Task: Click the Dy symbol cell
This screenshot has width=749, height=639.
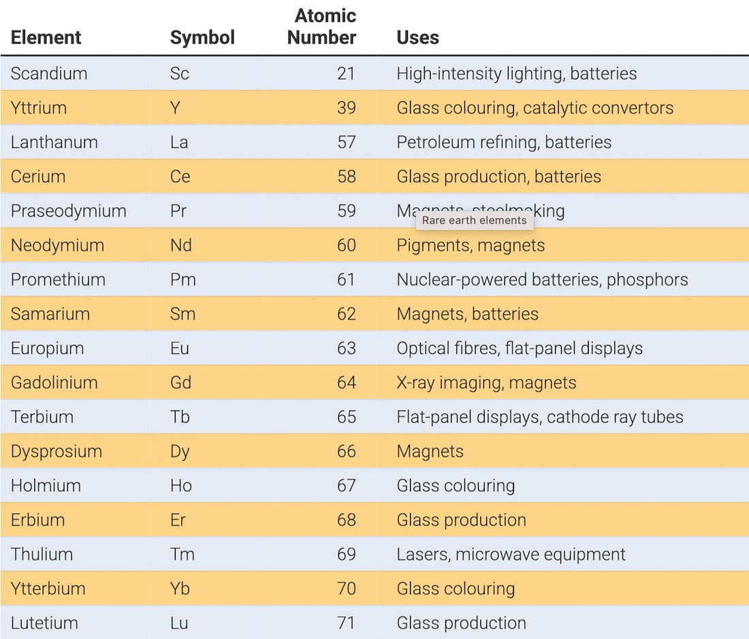Action: point(180,452)
